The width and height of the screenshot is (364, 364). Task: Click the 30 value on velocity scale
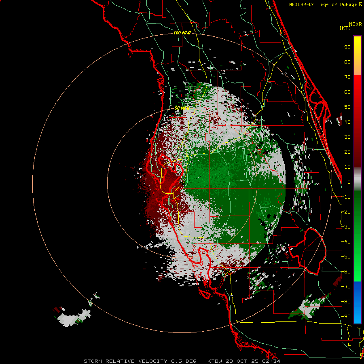pos(347,137)
